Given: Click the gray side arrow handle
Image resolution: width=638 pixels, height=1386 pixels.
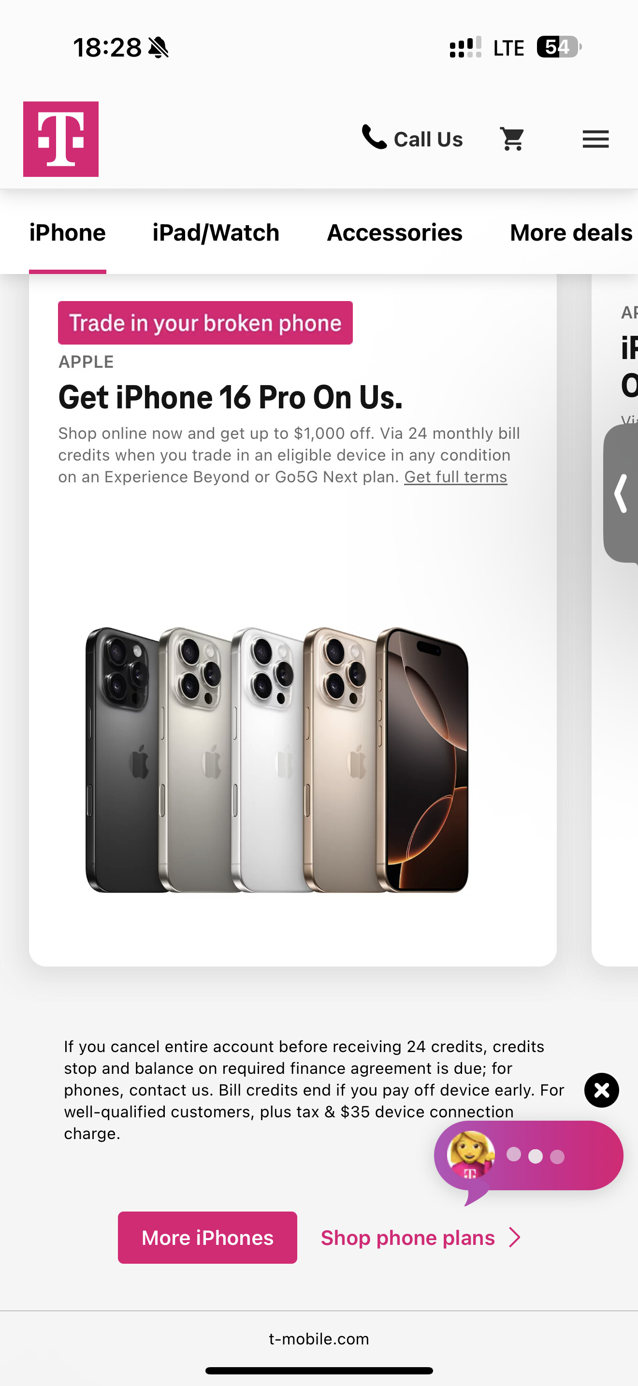Looking at the screenshot, I should (x=621, y=493).
